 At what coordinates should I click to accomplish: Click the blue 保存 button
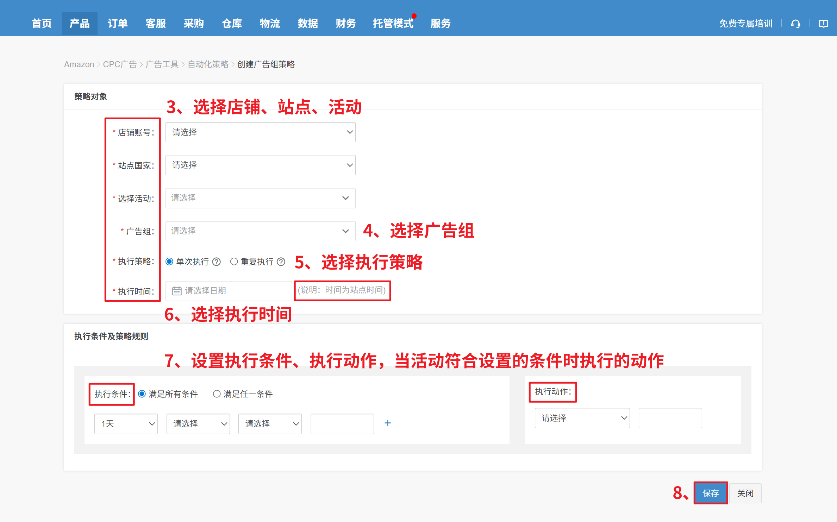(x=711, y=493)
